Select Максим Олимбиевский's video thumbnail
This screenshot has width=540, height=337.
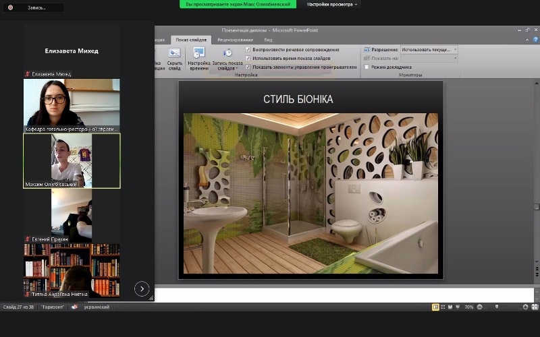point(72,160)
